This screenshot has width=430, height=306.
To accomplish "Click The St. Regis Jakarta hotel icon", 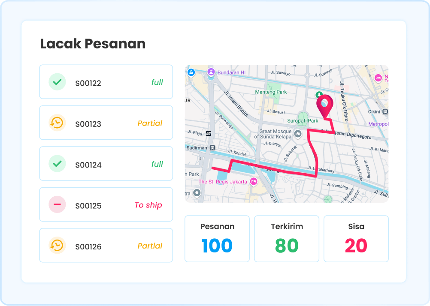I will [253, 182].
